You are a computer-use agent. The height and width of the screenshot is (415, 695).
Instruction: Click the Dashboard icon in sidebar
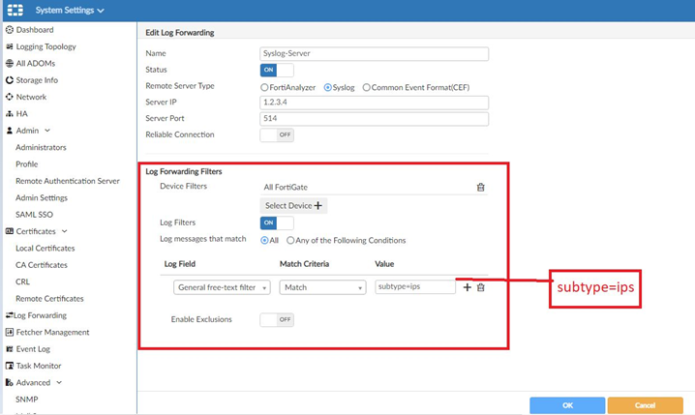point(10,30)
